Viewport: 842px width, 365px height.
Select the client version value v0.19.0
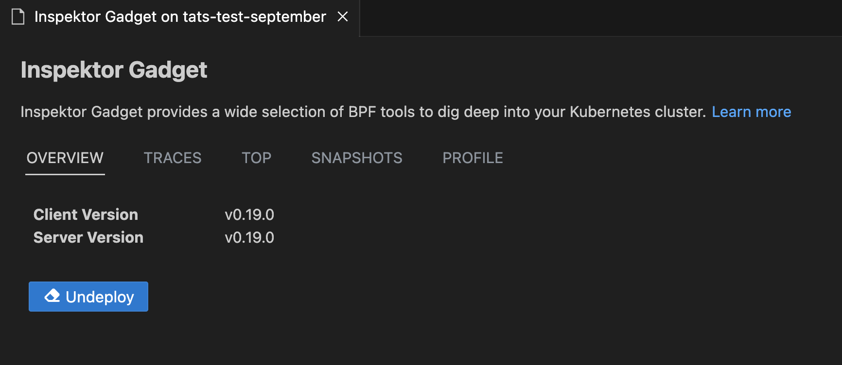click(x=249, y=215)
